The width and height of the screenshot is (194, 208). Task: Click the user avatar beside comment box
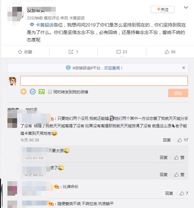click(12, 81)
